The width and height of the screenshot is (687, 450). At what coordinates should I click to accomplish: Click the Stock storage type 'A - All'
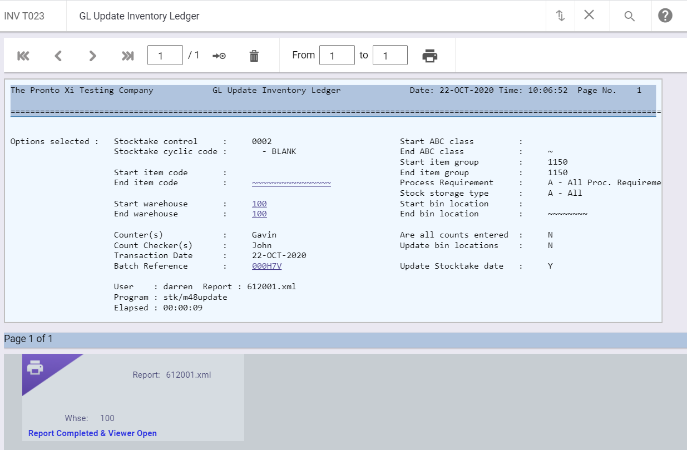565,193
